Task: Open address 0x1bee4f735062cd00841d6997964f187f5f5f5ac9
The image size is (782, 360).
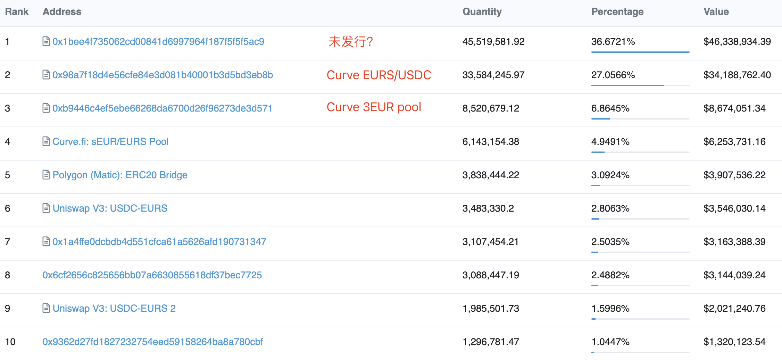Action: pyautogui.click(x=158, y=42)
